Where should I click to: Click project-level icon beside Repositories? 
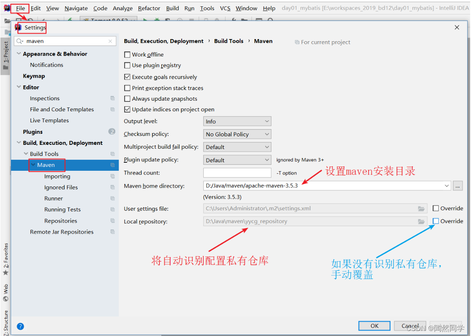click(113, 221)
